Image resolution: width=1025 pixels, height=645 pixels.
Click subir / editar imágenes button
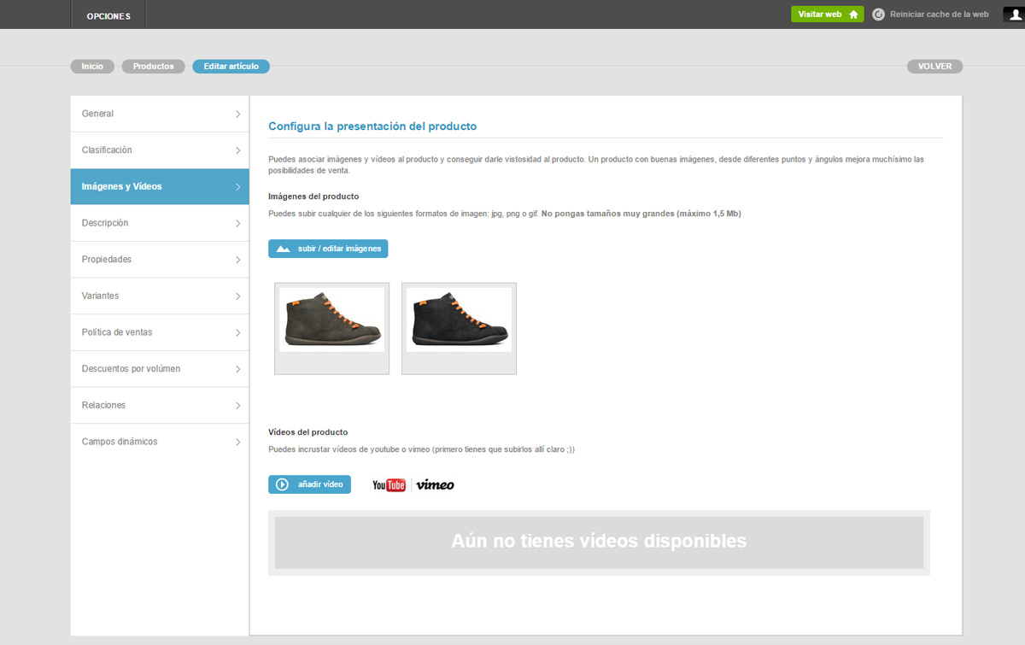pyautogui.click(x=328, y=249)
